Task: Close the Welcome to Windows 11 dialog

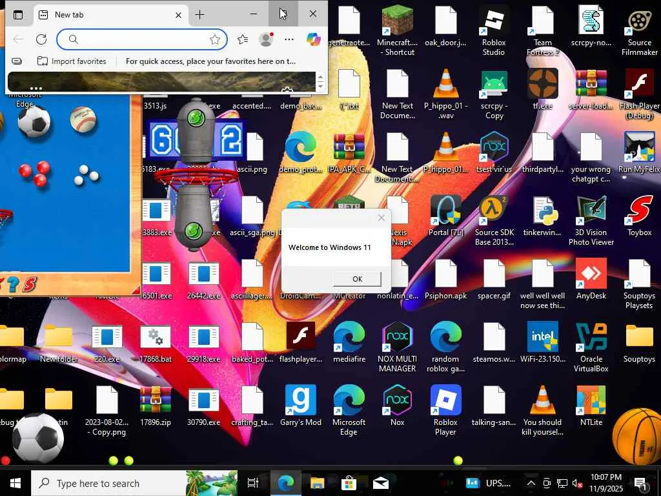Action: (x=381, y=218)
